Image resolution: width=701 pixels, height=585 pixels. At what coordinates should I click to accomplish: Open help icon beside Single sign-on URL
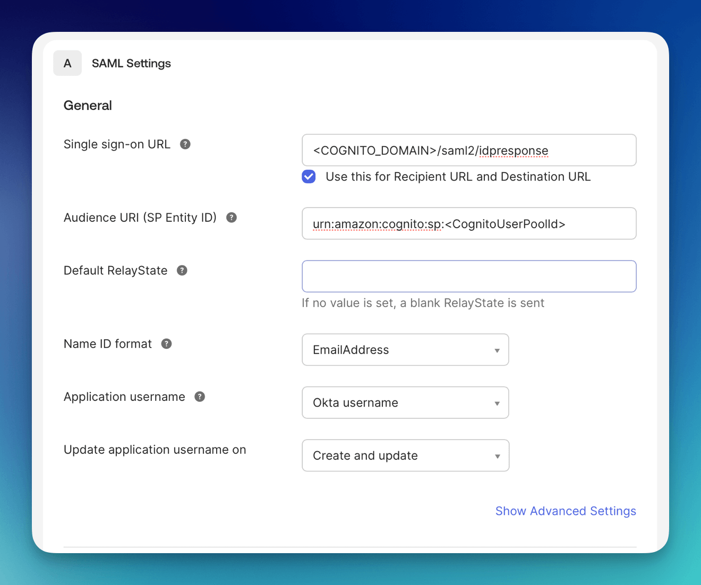tap(185, 144)
